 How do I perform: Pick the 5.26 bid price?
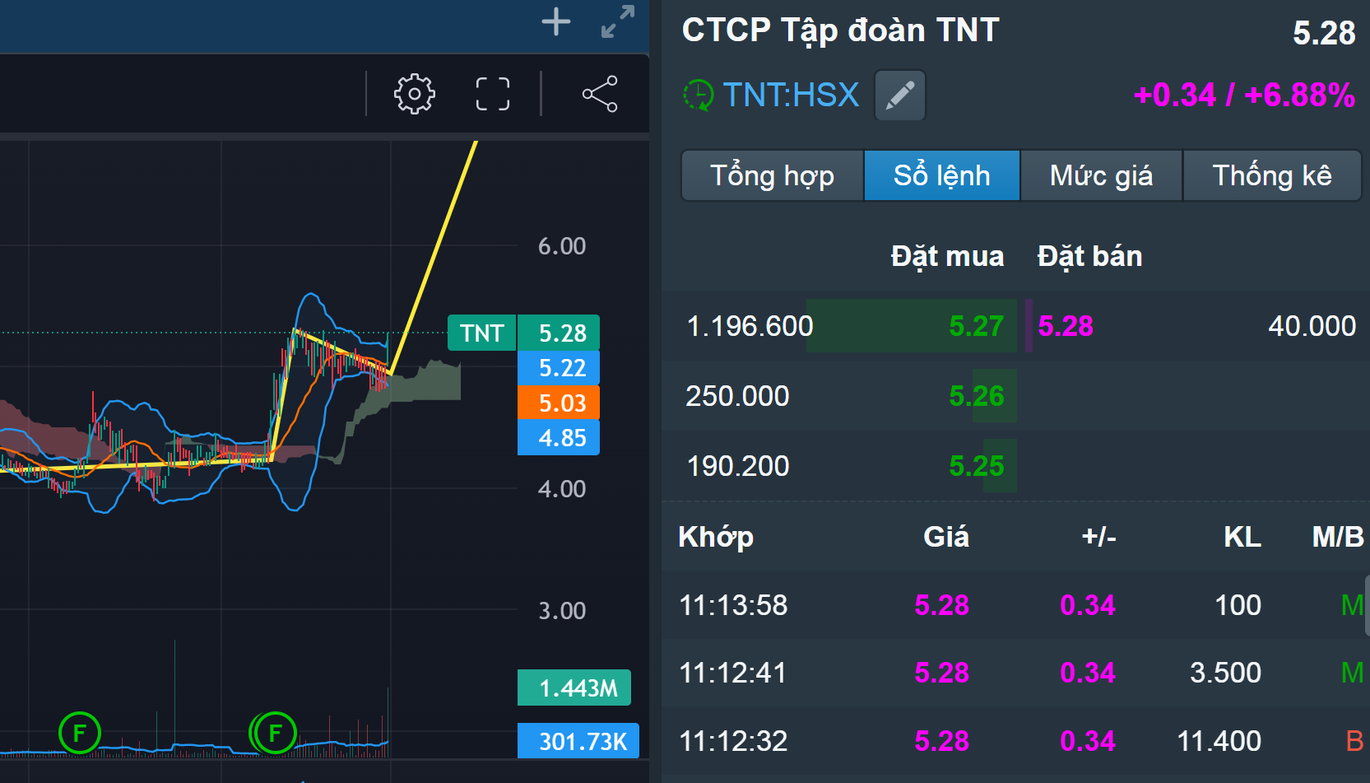[x=977, y=396]
